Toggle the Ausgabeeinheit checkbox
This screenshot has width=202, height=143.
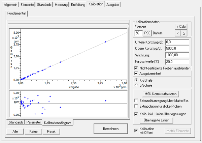136,74
